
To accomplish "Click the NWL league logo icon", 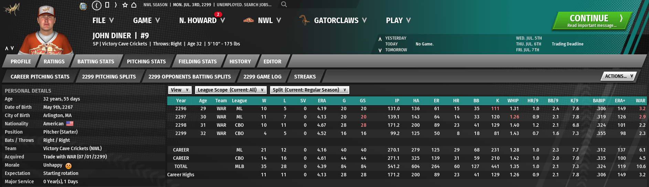I will coord(248,20).
